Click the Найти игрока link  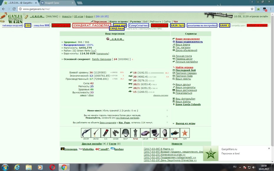tap(184, 67)
